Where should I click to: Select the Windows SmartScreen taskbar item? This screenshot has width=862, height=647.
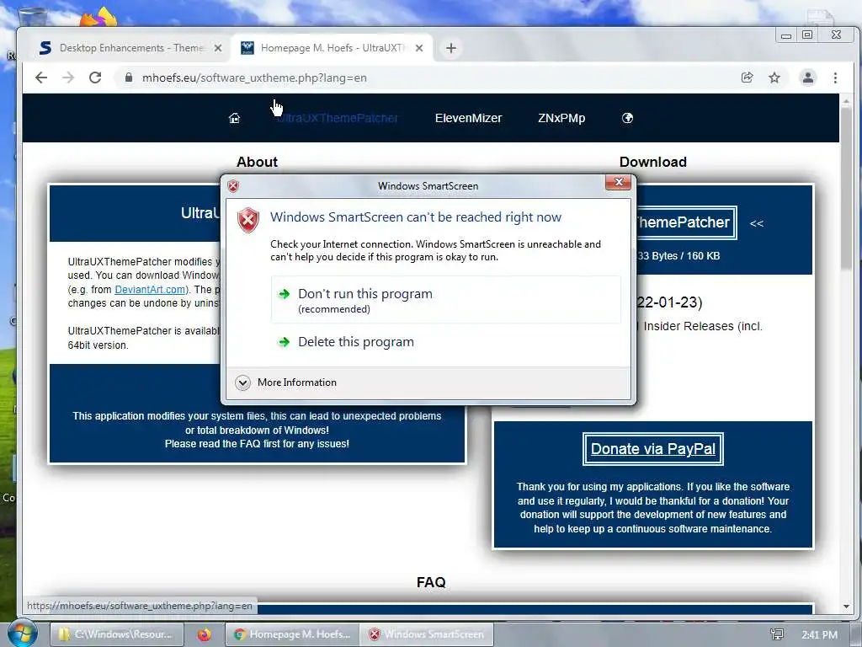click(x=427, y=634)
